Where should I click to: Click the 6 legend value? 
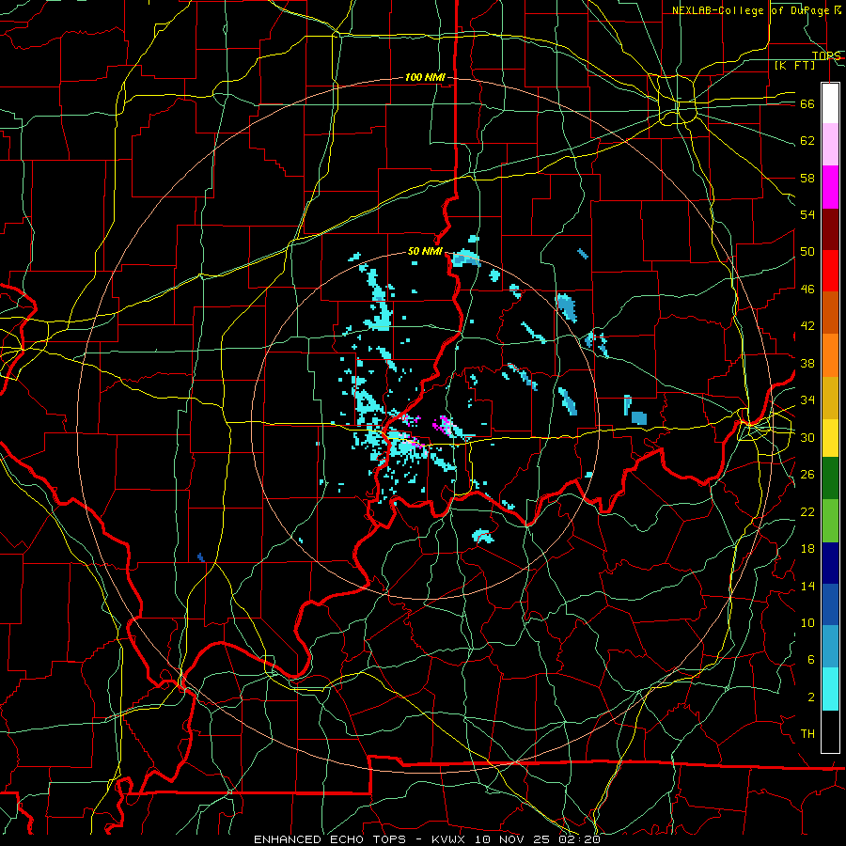(x=811, y=661)
